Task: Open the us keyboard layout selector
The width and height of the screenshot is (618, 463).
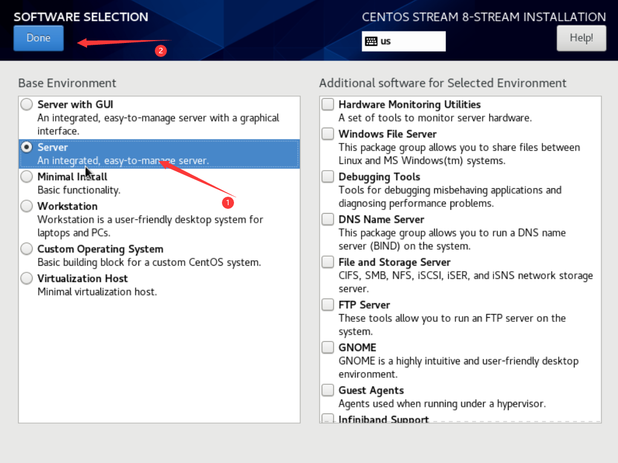Action: (403, 41)
